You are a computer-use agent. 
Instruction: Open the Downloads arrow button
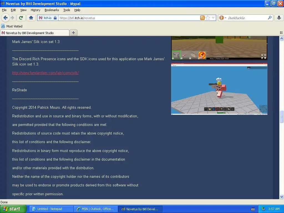[279, 18]
